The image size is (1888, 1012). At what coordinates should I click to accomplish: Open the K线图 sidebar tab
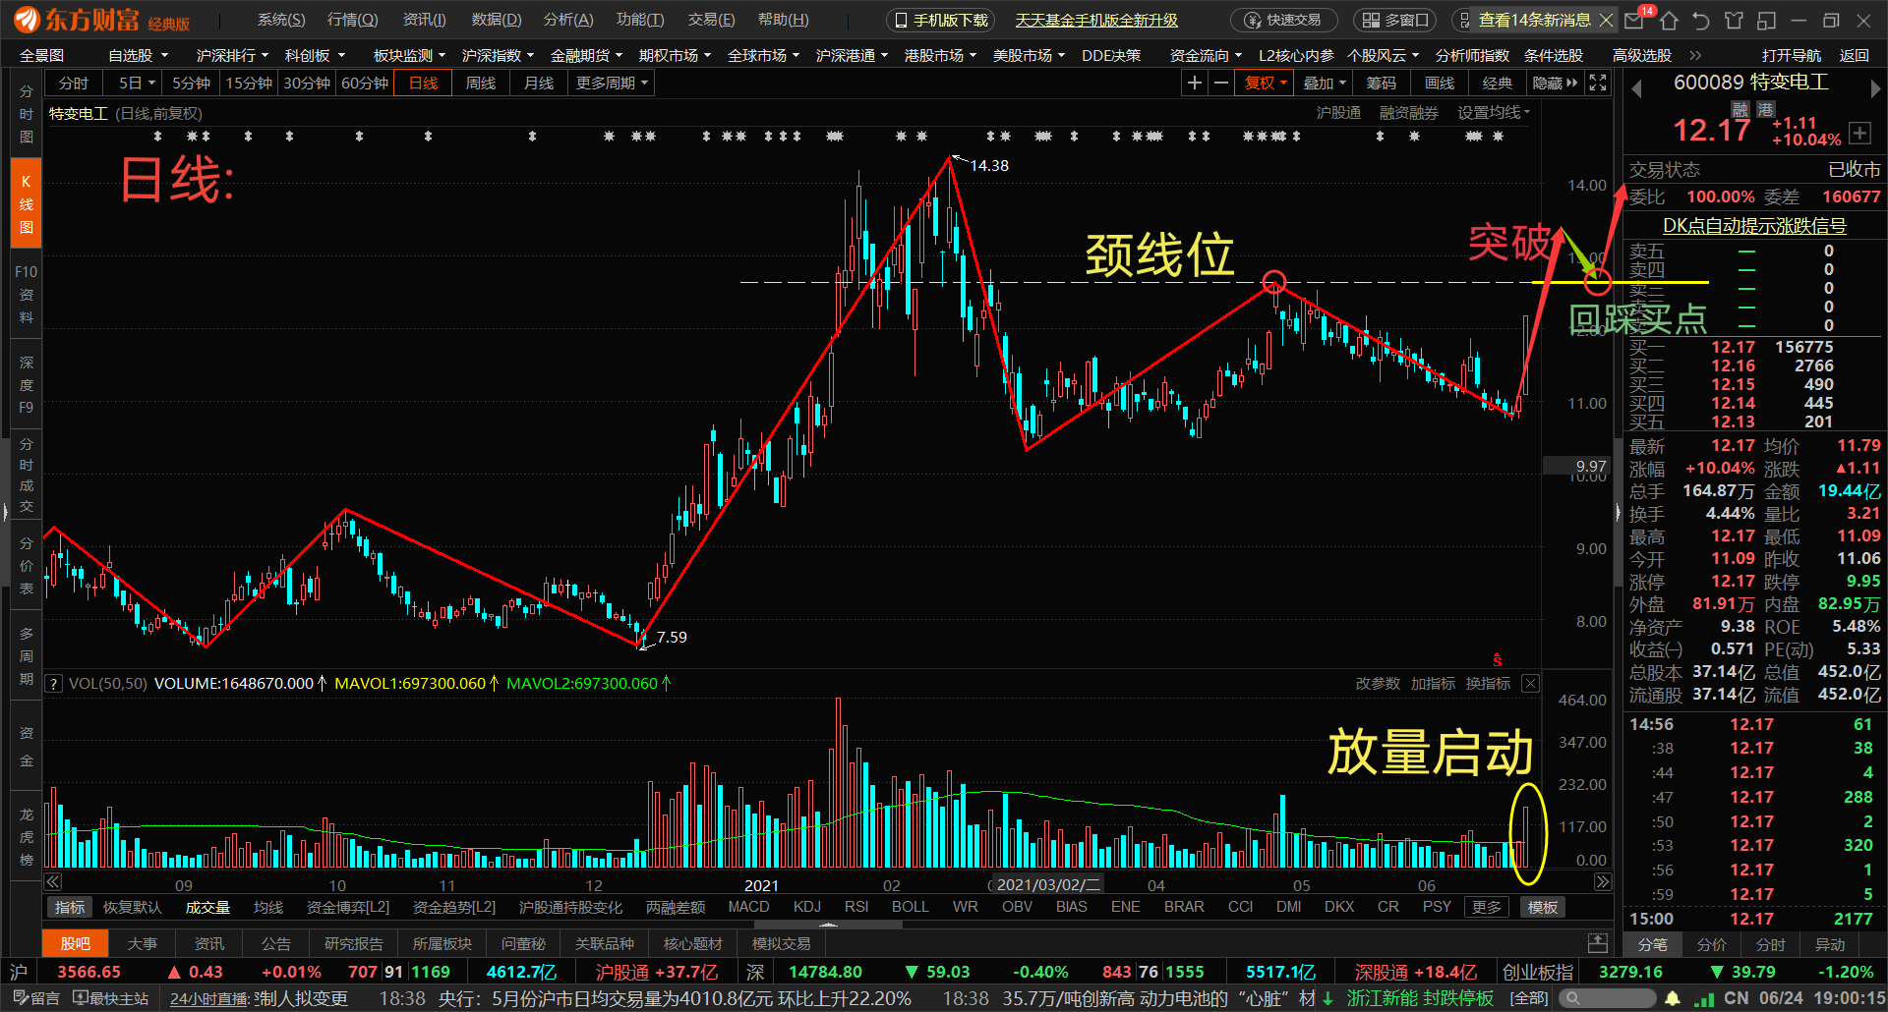coord(27,204)
